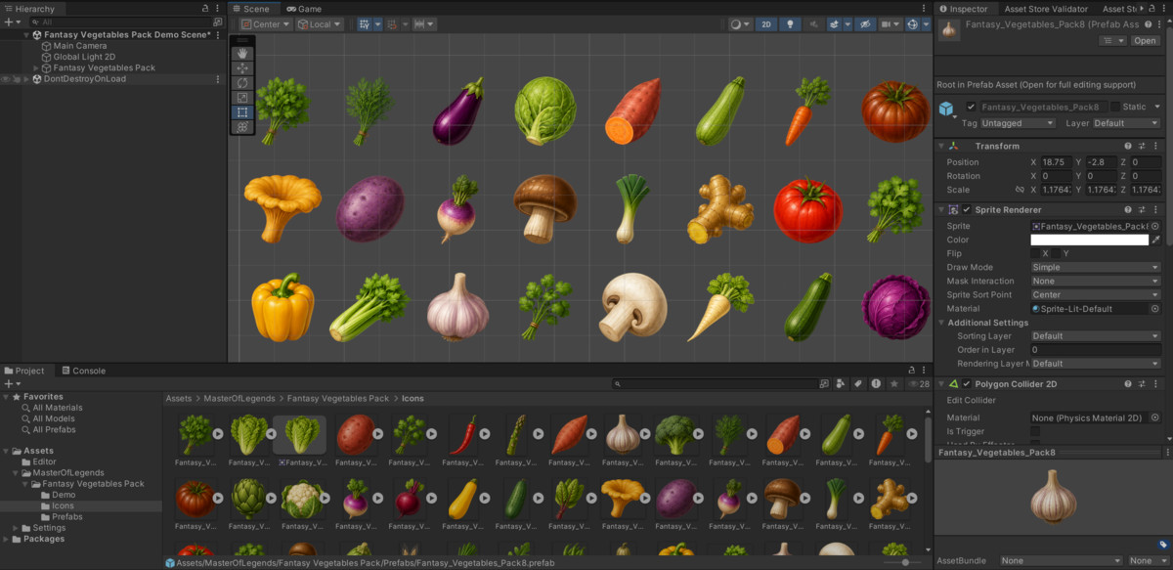Lock the Inspector panel
Screen dimensions: 1173x570
[1152, 9]
